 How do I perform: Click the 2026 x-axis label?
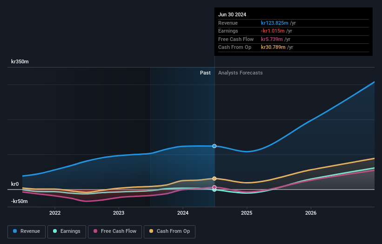pyautogui.click(x=311, y=213)
